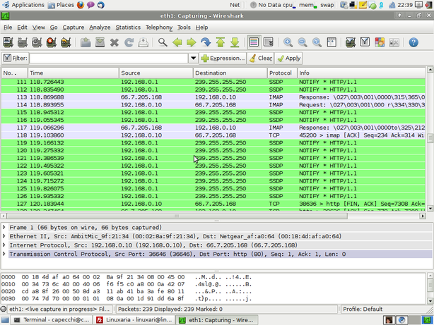The image size is (434, 325).
Task: Reset zoom to normal size
Action: coord(317,42)
